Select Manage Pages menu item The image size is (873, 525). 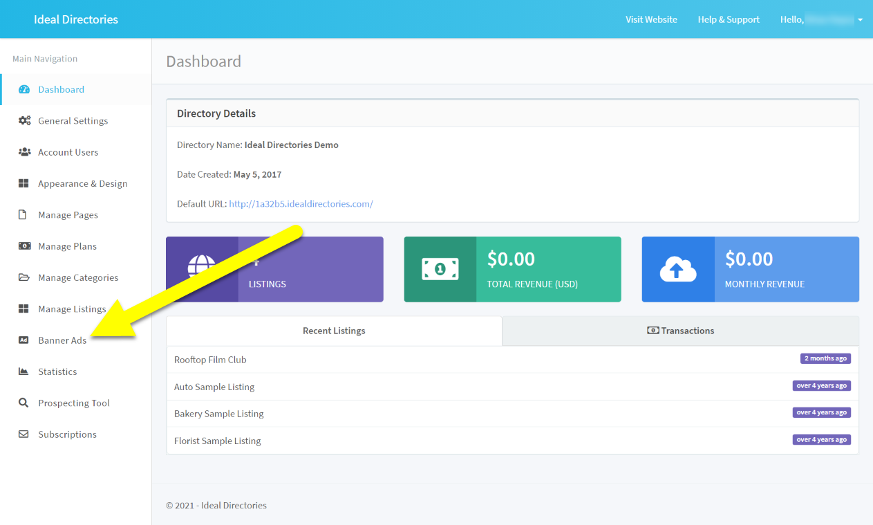pos(76,214)
